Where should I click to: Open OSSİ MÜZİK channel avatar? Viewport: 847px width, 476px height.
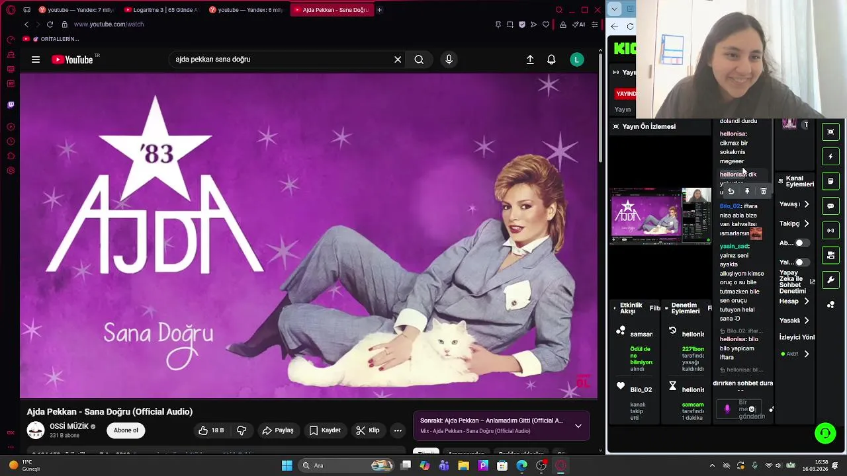36,430
